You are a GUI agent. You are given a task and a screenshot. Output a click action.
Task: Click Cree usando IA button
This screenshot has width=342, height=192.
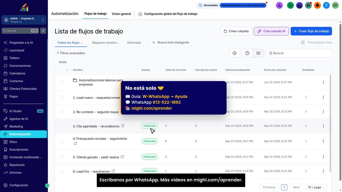coord(271,31)
